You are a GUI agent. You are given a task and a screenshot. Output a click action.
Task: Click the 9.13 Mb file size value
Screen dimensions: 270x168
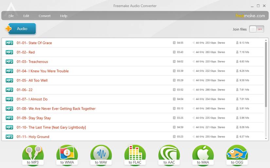pyautogui.click(x=244, y=43)
